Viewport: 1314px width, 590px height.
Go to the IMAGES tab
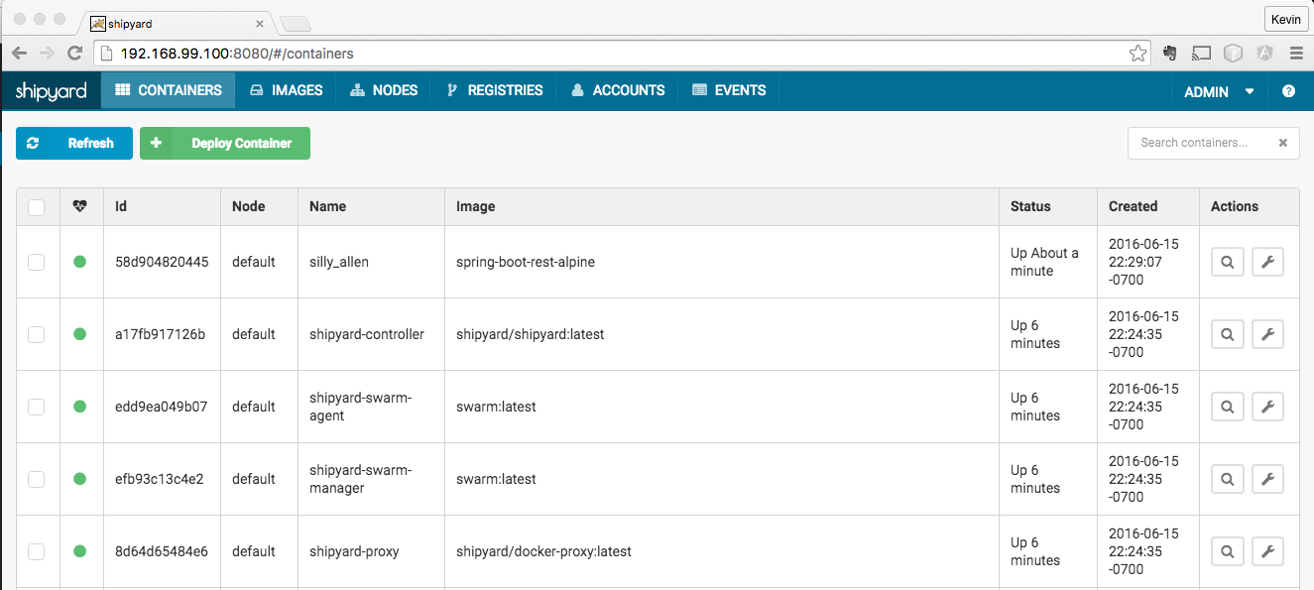(287, 90)
